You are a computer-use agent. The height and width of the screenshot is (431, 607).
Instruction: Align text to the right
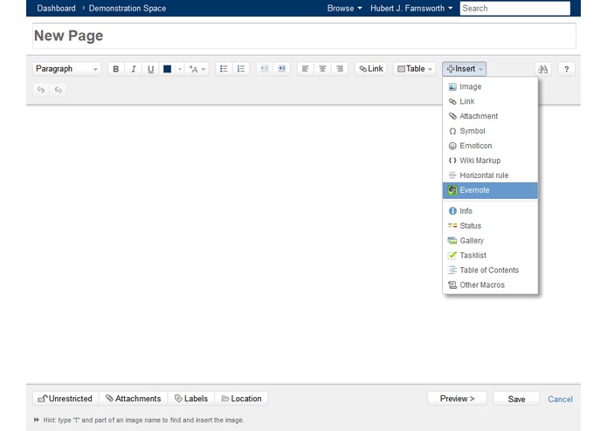pyautogui.click(x=340, y=69)
